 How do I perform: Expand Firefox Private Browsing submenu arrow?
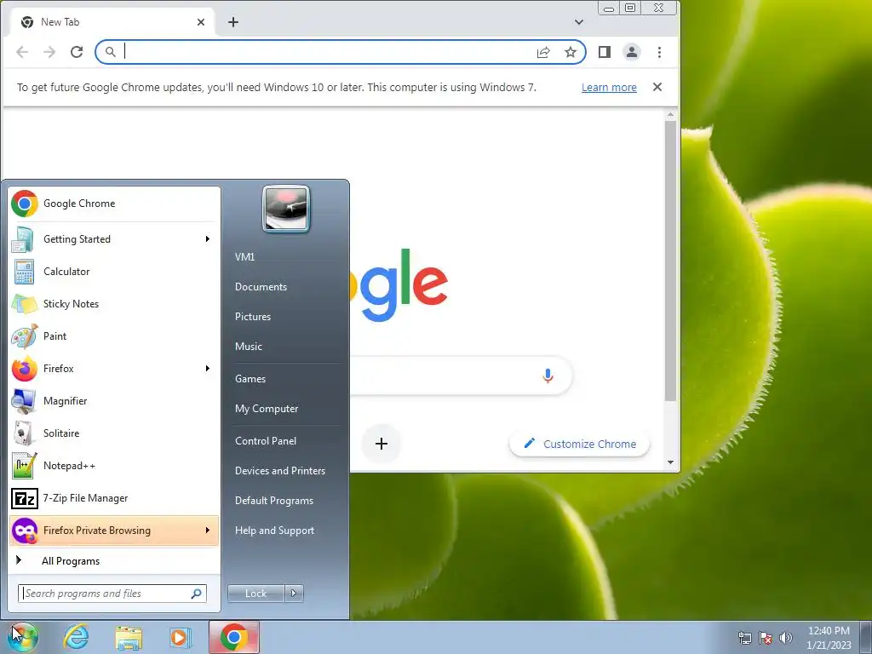pyautogui.click(x=208, y=530)
